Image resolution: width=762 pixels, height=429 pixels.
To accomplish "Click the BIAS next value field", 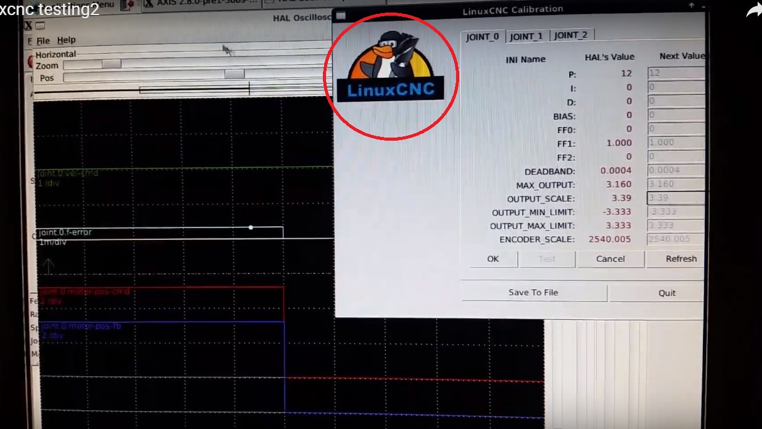I will (676, 115).
